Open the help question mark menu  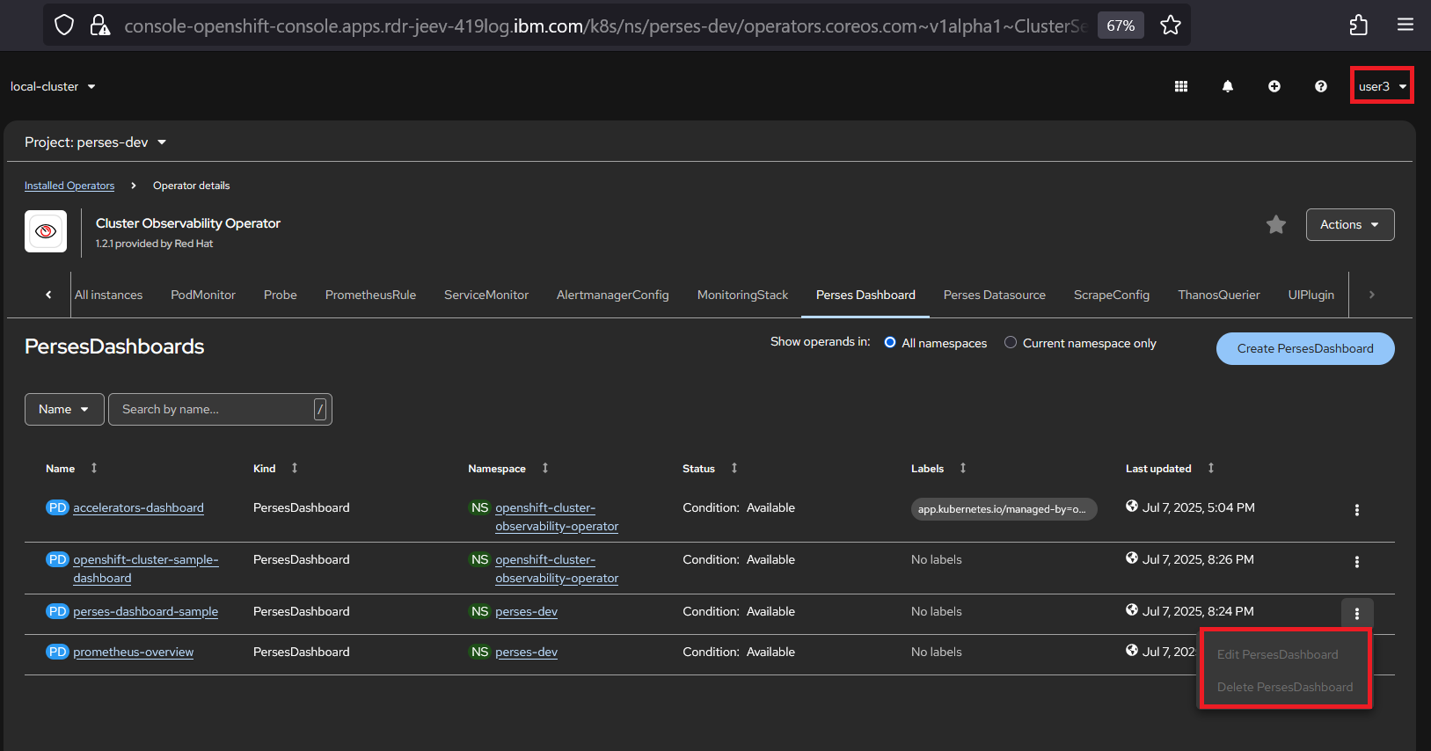tap(1320, 86)
